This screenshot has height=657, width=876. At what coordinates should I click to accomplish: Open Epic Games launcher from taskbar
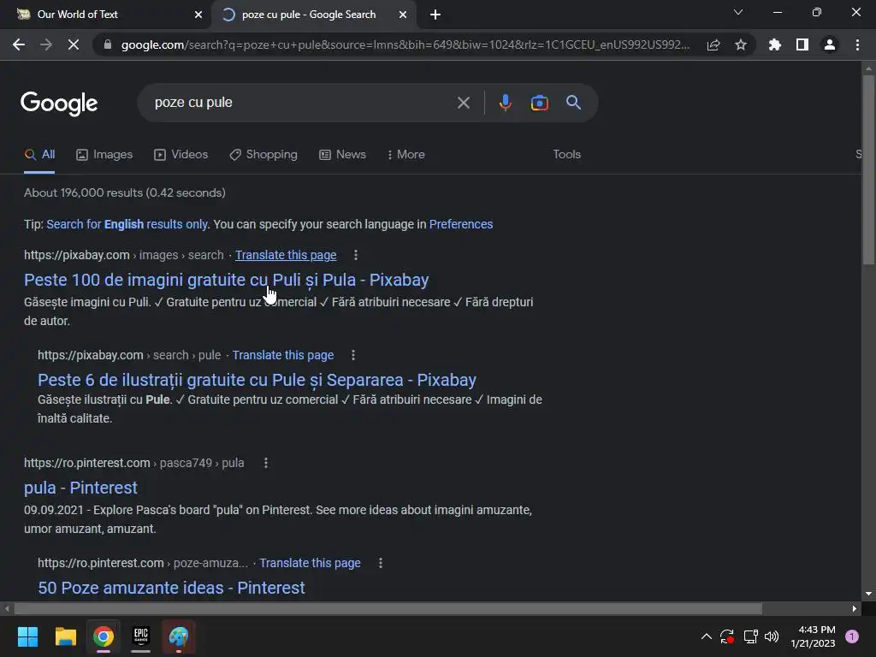point(141,636)
